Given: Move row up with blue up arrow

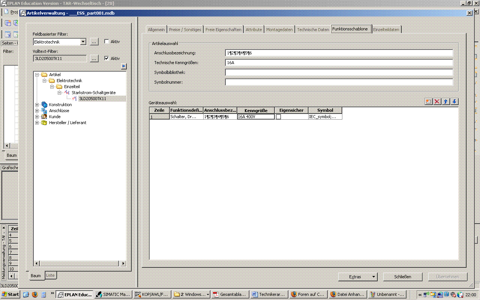Looking at the screenshot, I should [446, 102].
